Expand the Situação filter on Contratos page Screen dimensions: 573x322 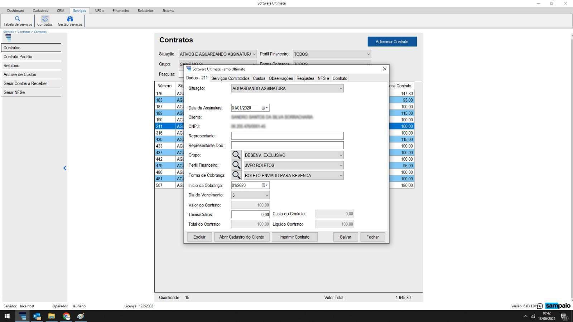[x=254, y=54]
